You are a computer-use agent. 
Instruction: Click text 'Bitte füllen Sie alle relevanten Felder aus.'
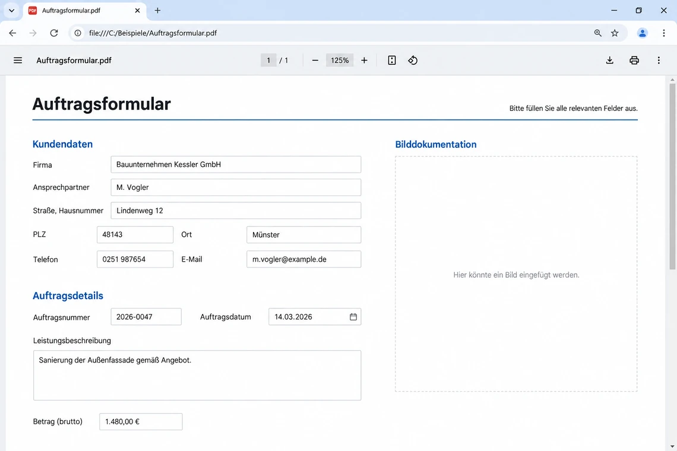click(574, 109)
